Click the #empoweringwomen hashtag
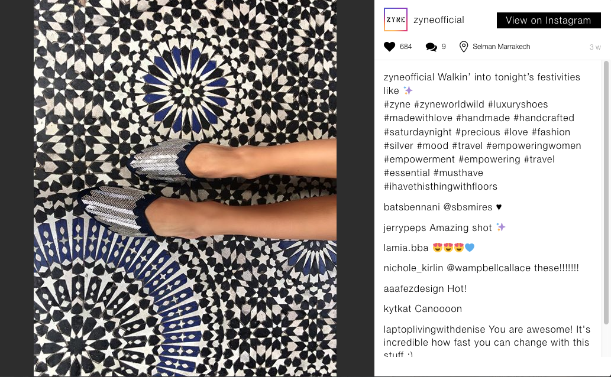Image resolution: width=611 pixels, height=377 pixels. [534, 145]
